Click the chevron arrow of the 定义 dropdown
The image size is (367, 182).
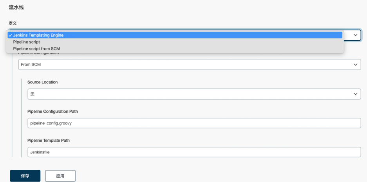[356, 35]
